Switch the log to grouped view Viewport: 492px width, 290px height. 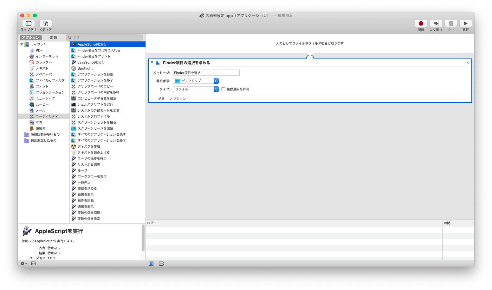click(161, 263)
